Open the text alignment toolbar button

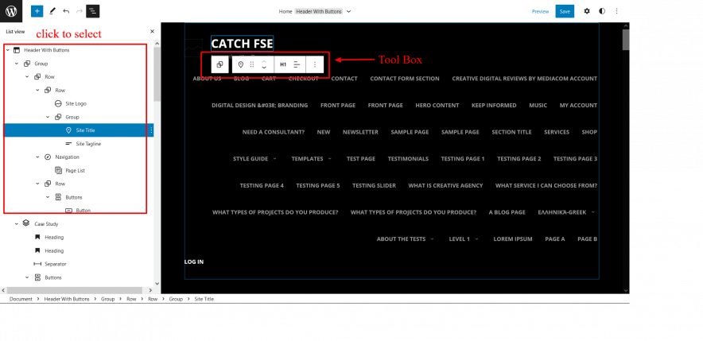pyautogui.click(x=297, y=64)
